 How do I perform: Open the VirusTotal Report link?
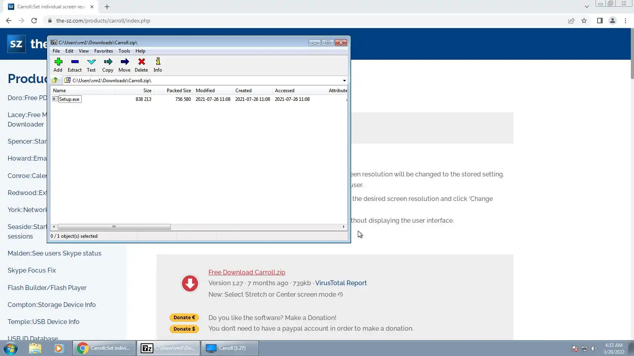coord(341,283)
